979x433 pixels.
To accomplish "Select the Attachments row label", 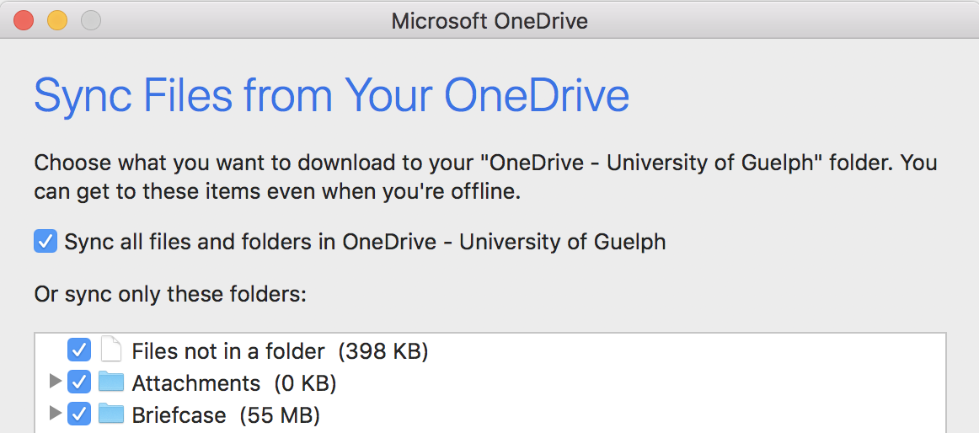I will (195, 383).
